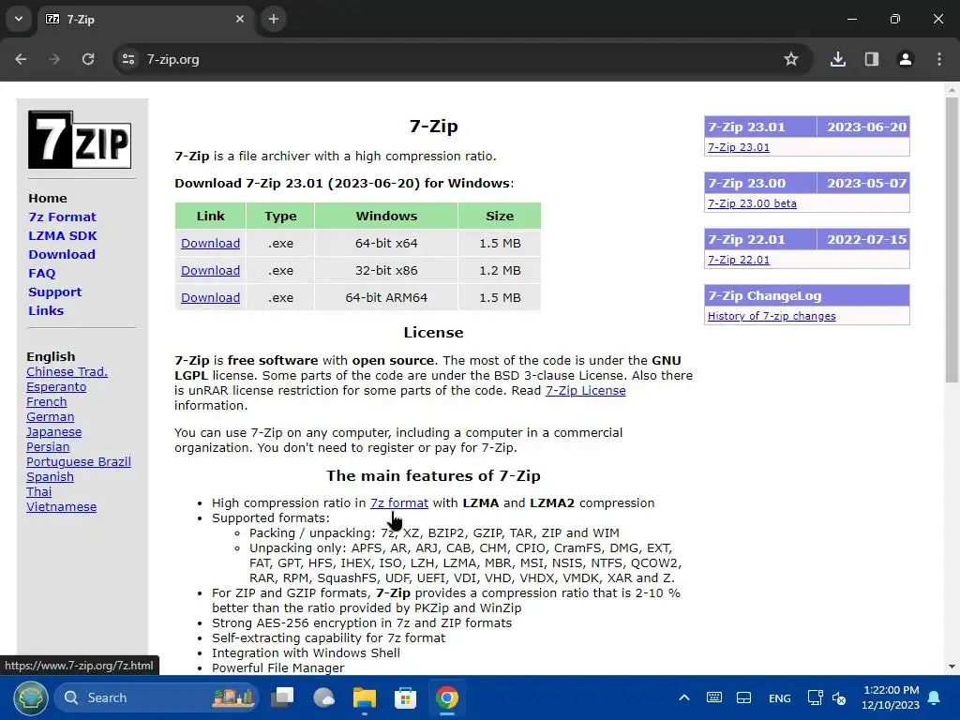Viewport: 960px width, 720px height.
Task: Download the 64-bit x64 installer
Action: (x=211, y=243)
